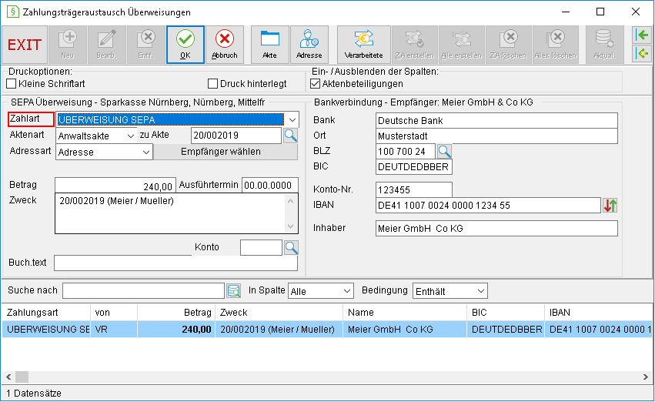
Task: Open the Akte folder icon
Action: pos(270,45)
